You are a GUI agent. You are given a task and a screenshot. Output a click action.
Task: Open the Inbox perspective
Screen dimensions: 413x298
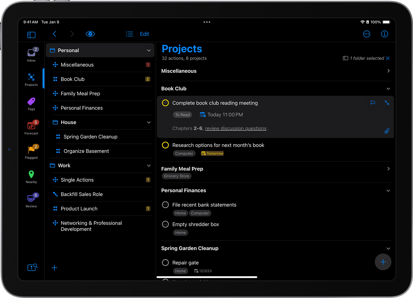[31, 53]
